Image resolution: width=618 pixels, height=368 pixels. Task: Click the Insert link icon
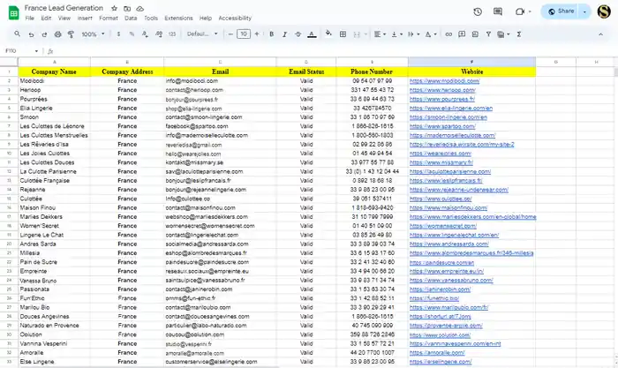coord(448,34)
